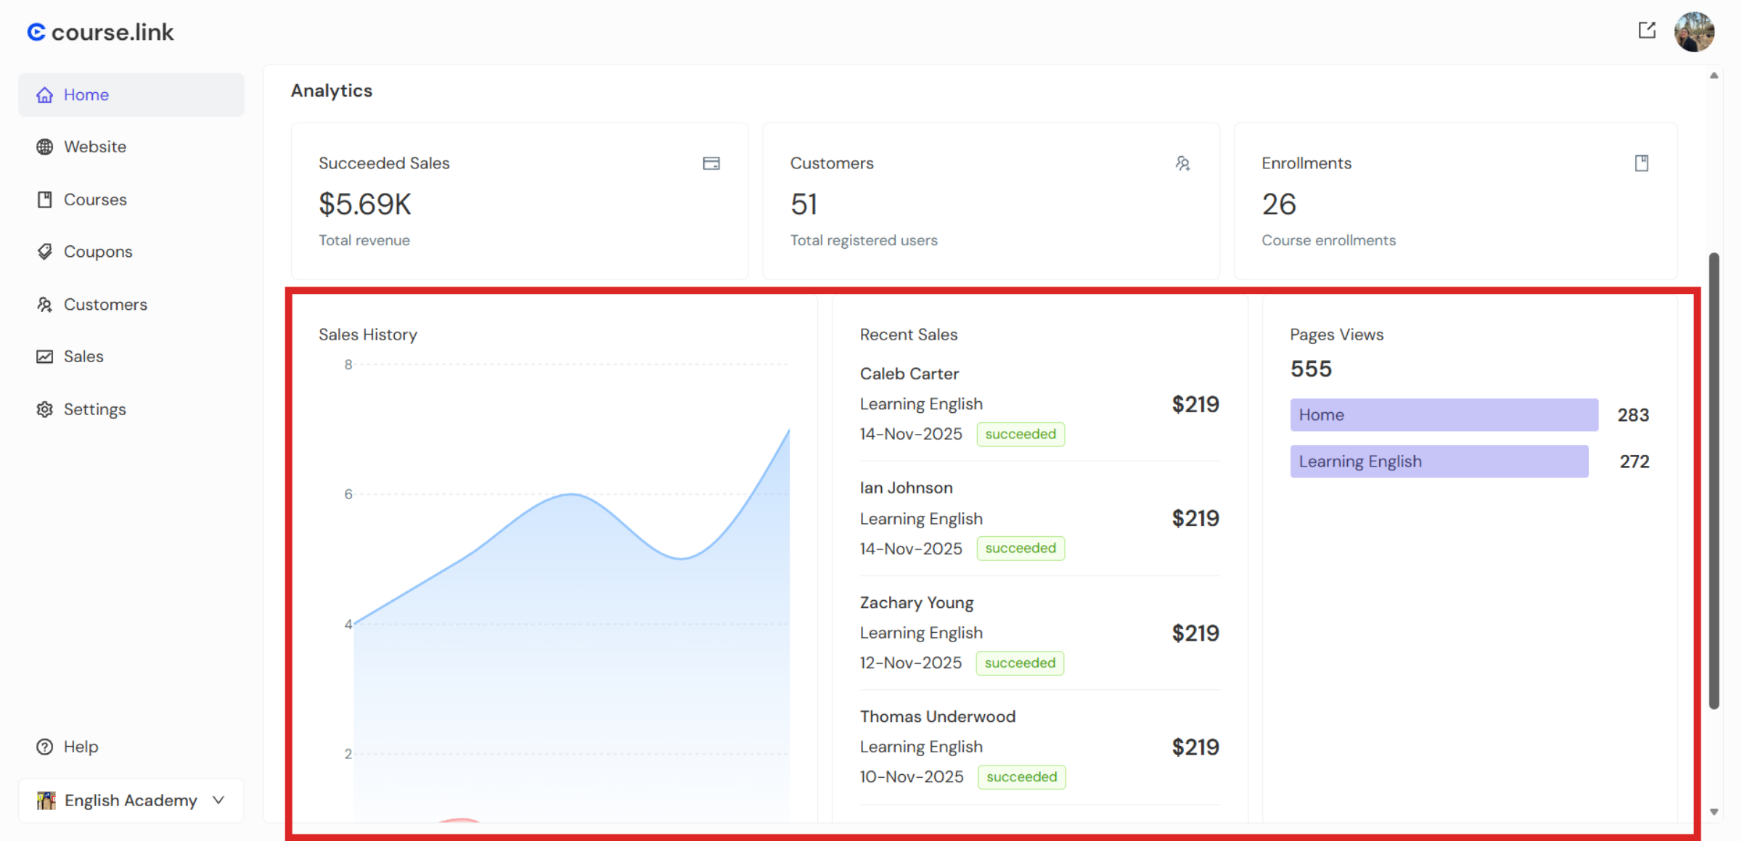The image size is (1742, 841).
Task: Switch to the Sales section in navigation
Action: pos(83,356)
